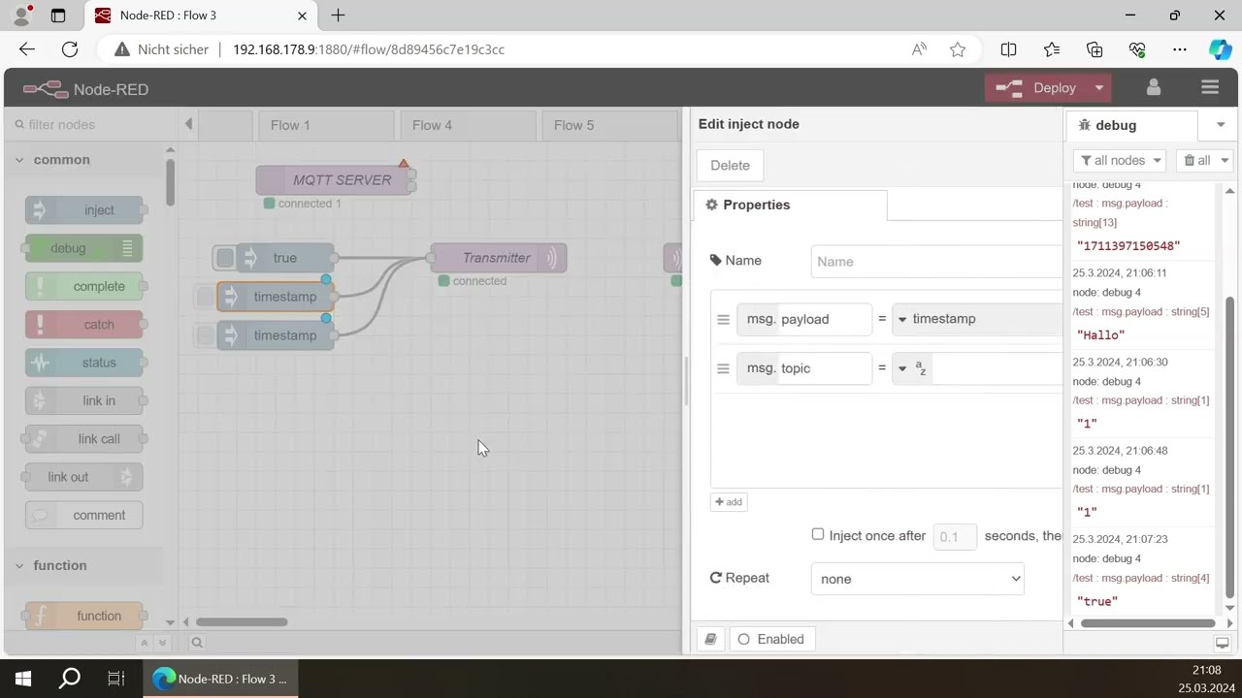
Task: Open the Properties tab
Action: pos(788,205)
